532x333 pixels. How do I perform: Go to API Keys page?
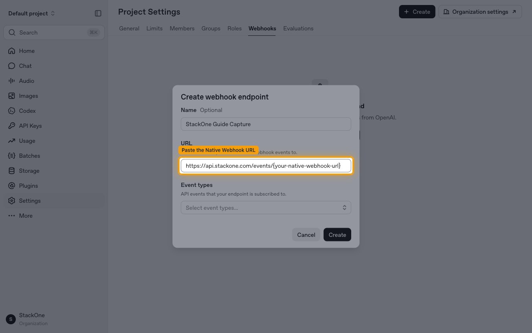[x=54, y=126]
